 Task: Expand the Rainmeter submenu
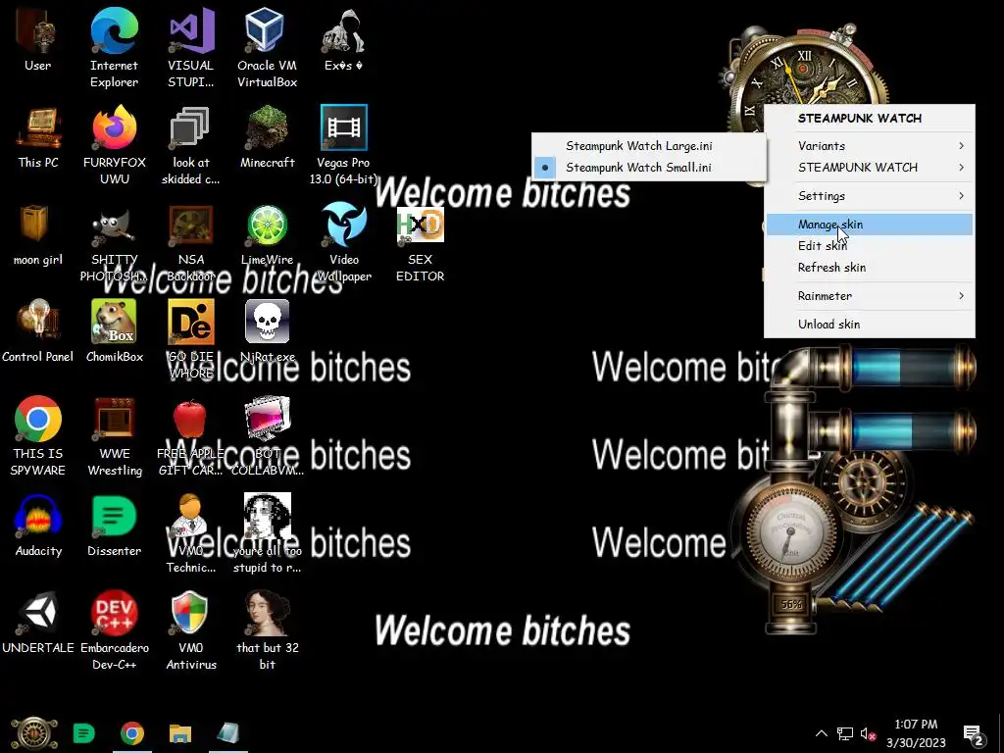[870, 296]
